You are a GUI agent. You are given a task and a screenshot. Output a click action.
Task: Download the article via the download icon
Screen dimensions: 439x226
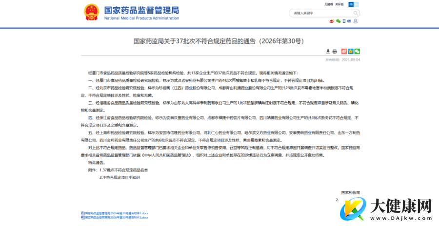328,52
